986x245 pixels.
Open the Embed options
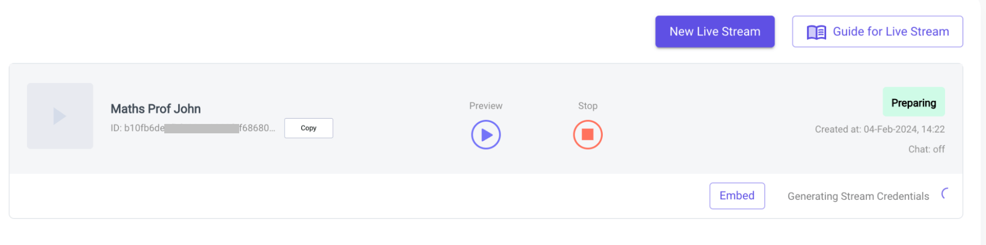(737, 196)
